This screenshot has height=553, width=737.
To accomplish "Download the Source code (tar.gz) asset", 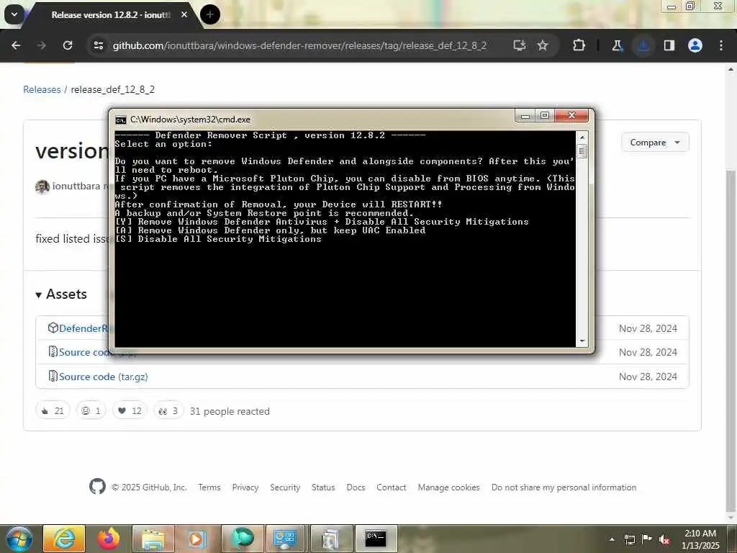I will point(103,377).
